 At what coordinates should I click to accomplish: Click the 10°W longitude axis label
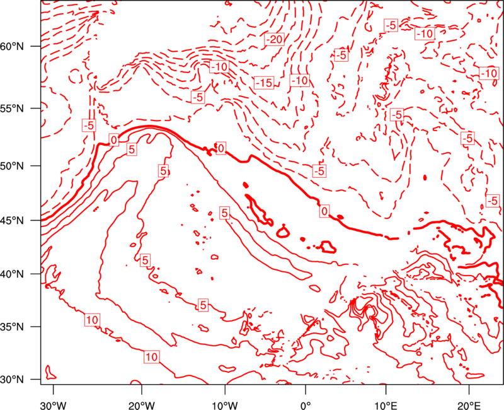tap(225, 405)
